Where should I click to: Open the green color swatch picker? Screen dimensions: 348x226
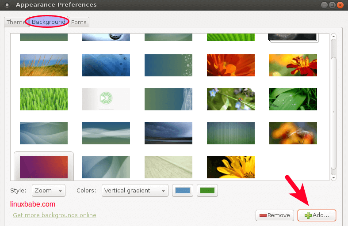point(207,191)
